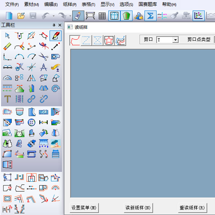Viewport: 215px width, 215px height.
Task: Toggle the colored dots chart icon
Action: point(199,16)
